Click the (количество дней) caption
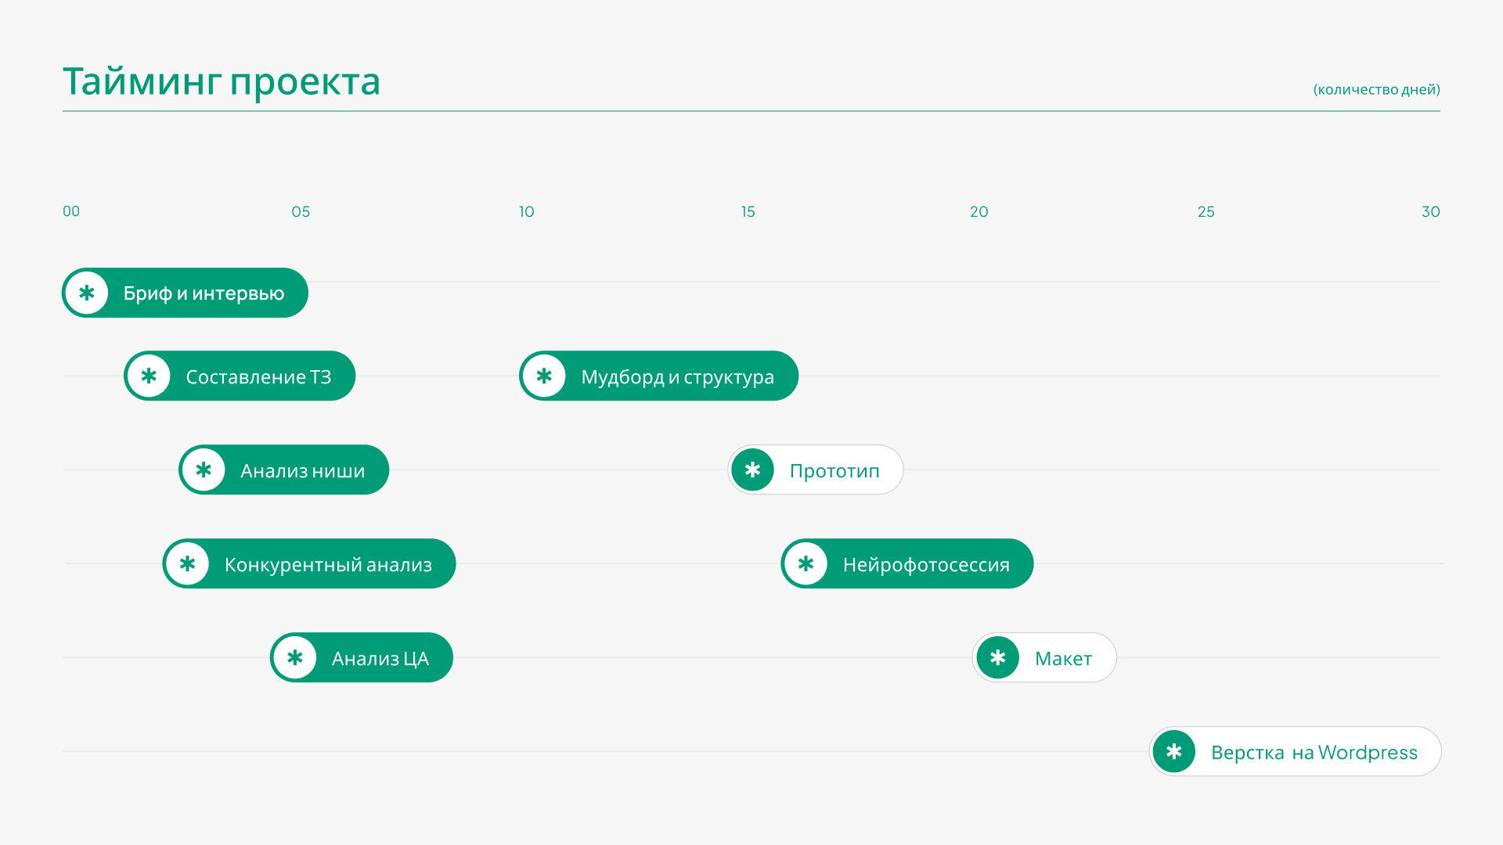This screenshot has height=845, width=1503. click(x=1377, y=90)
